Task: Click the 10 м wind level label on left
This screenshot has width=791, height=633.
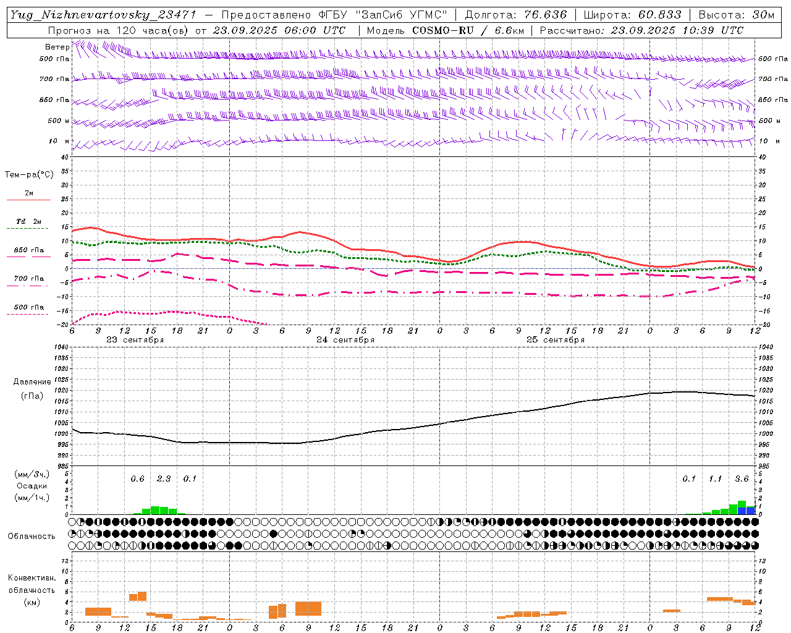Action: 59,141
